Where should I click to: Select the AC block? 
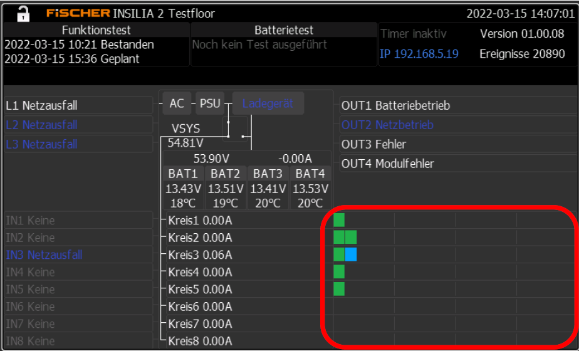pos(177,103)
